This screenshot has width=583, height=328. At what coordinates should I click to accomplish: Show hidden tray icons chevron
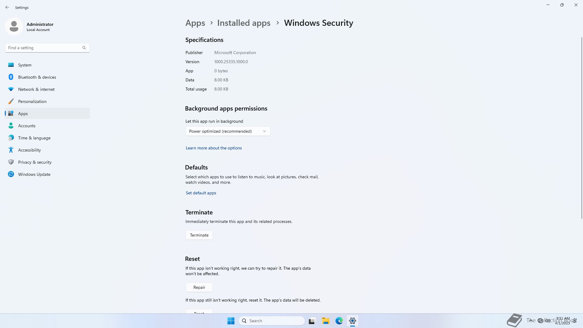tap(531, 320)
